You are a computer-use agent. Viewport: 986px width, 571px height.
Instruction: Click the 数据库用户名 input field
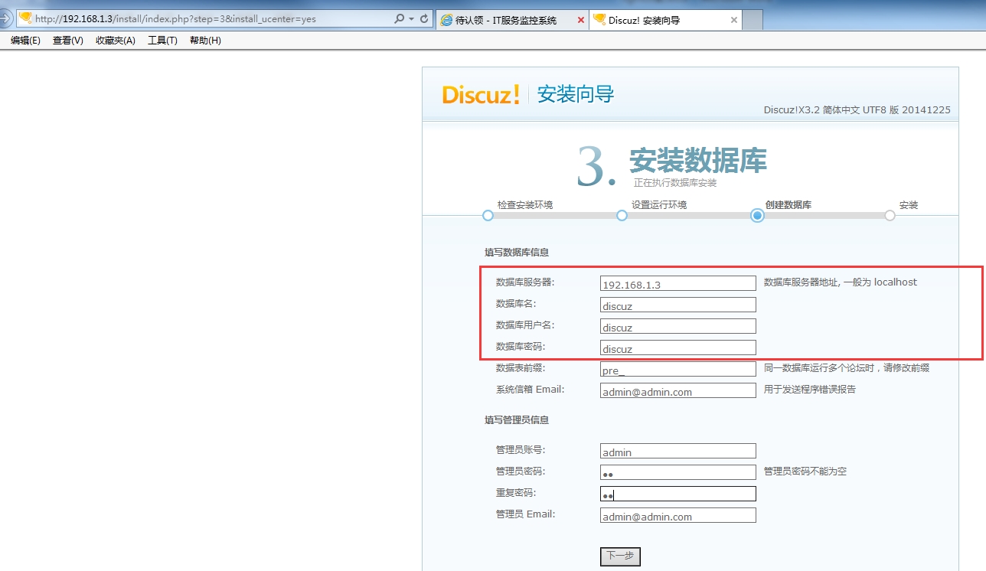[x=678, y=326]
